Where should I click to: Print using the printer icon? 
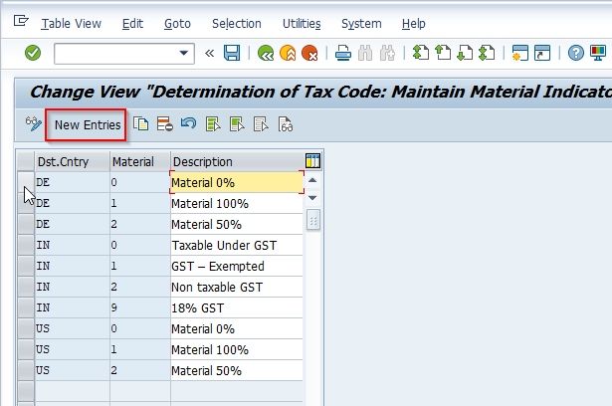click(343, 53)
